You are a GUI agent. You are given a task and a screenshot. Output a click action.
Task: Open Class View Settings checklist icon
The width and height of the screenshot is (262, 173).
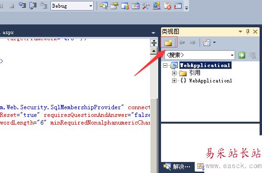(207, 43)
